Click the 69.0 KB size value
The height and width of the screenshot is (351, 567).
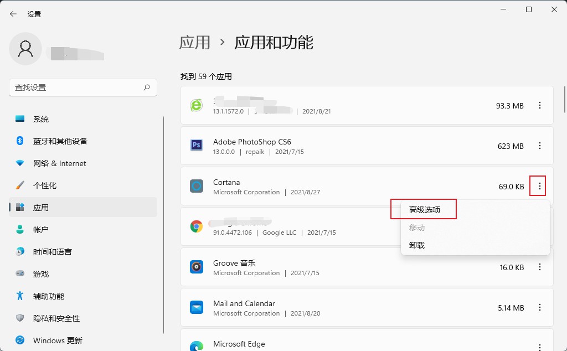coord(511,187)
